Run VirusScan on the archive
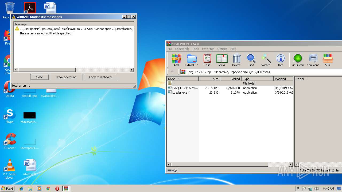Viewport: 342px width, 192px height. [298, 60]
